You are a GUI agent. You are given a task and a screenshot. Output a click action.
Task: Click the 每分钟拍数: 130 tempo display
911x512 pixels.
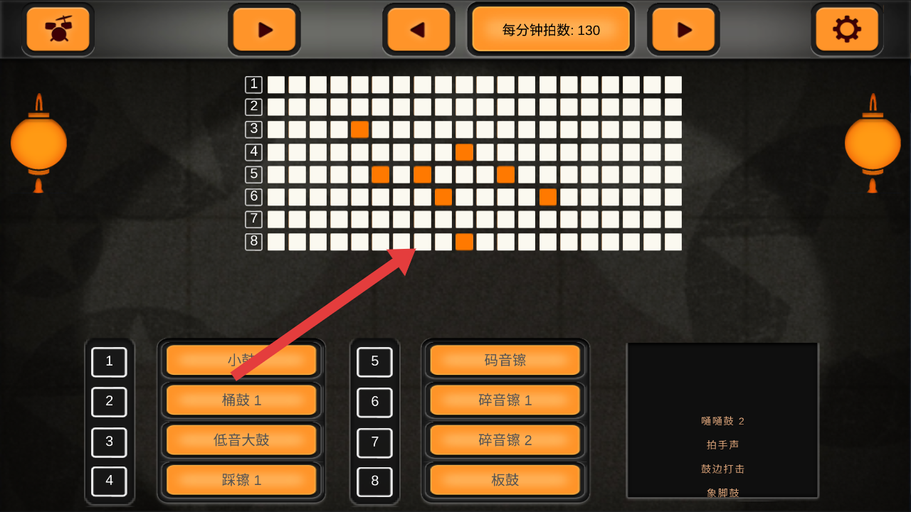(x=551, y=30)
